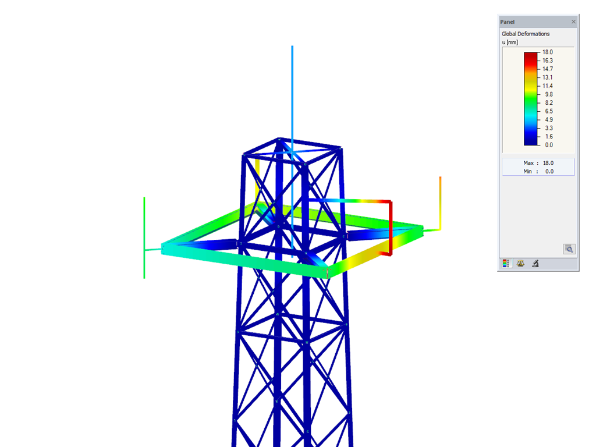
Task: Open the factors tab with scales icon
Action: pyautogui.click(x=520, y=263)
